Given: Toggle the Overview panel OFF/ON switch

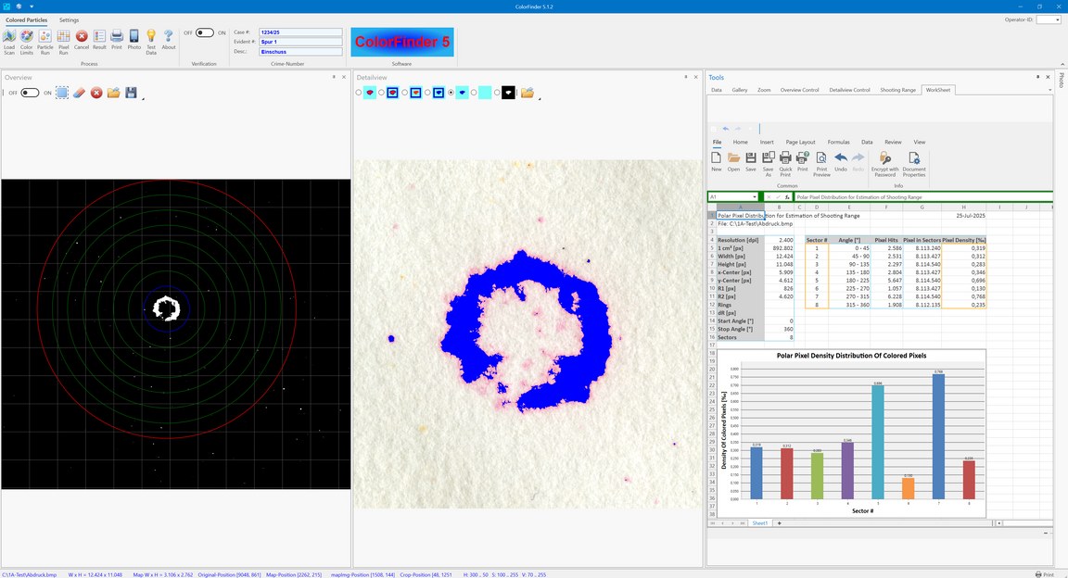Looking at the screenshot, I should tap(30, 93).
